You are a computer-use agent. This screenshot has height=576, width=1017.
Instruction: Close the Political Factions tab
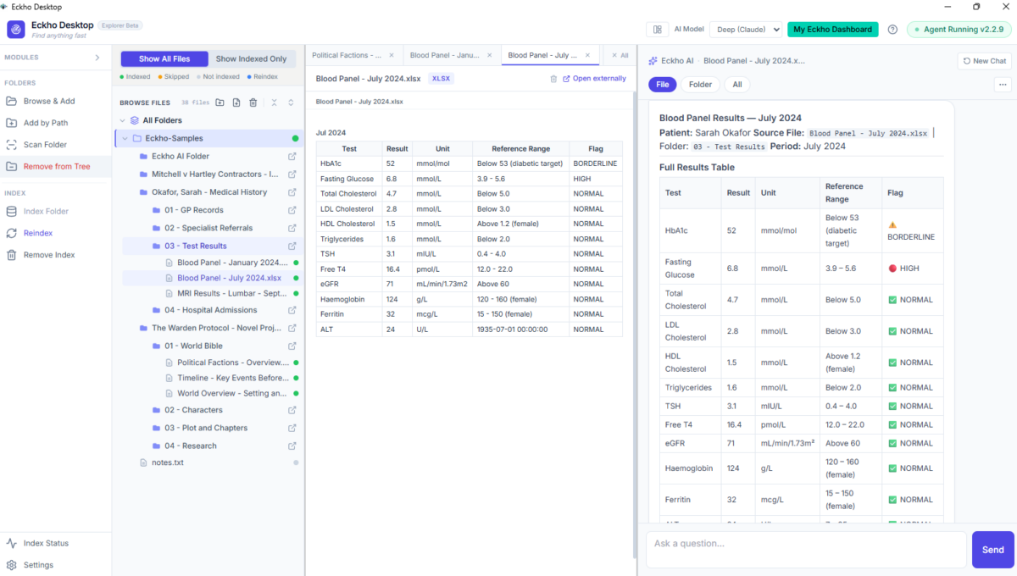point(392,55)
